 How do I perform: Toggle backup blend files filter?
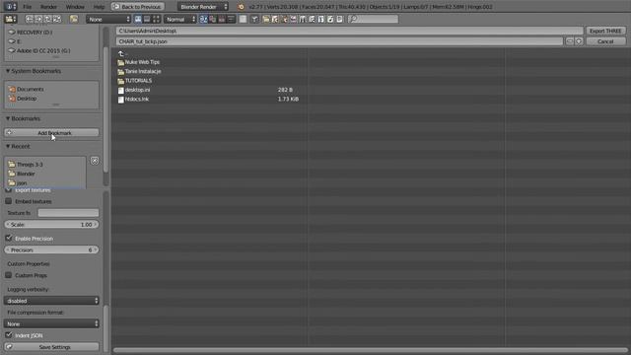click(x=284, y=19)
